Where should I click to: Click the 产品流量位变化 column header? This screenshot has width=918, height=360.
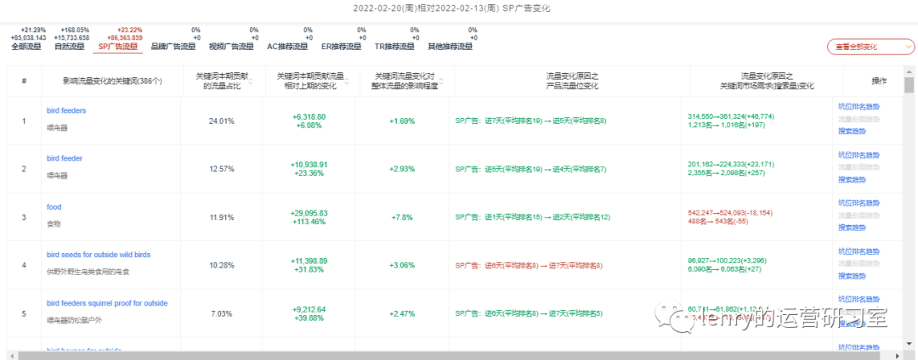(x=572, y=82)
